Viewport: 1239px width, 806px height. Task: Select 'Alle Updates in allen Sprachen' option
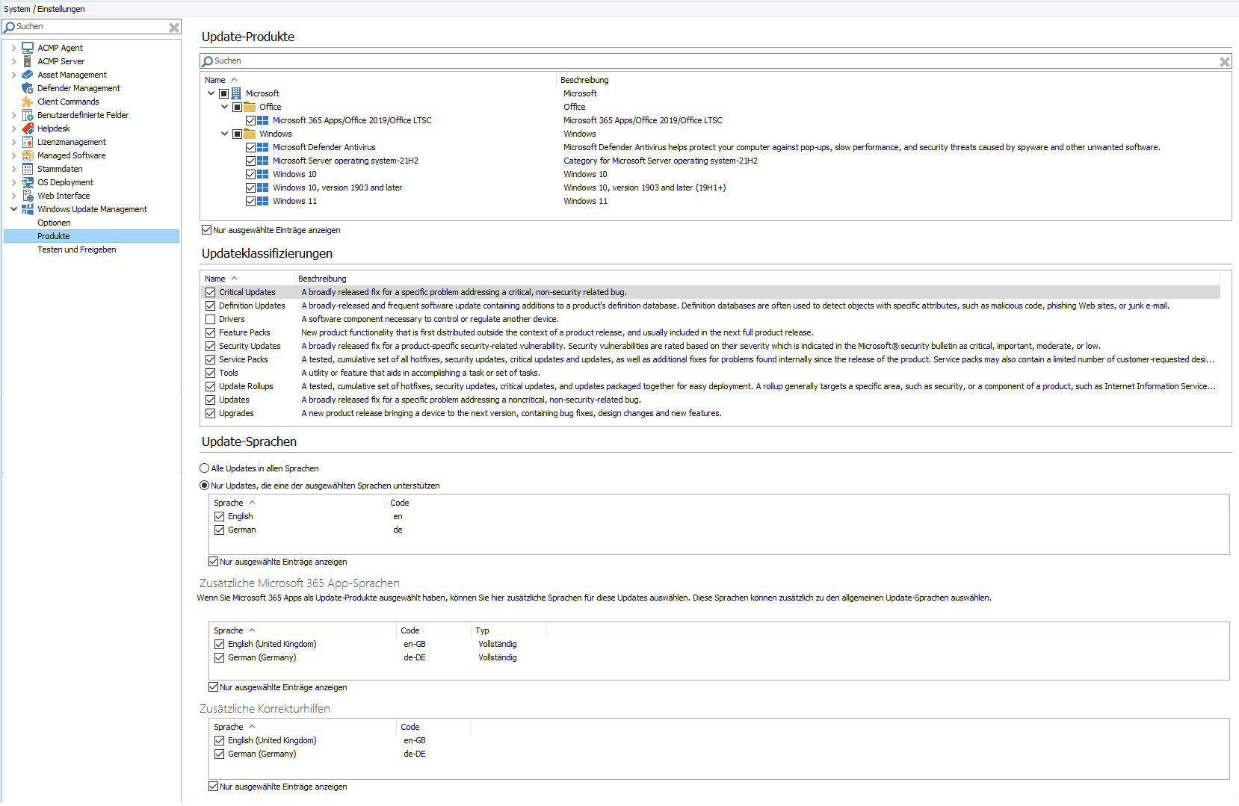[205, 468]
